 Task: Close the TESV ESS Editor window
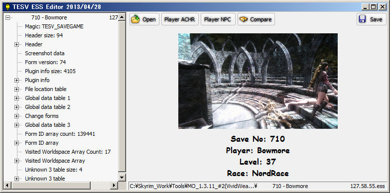(382, 7)
